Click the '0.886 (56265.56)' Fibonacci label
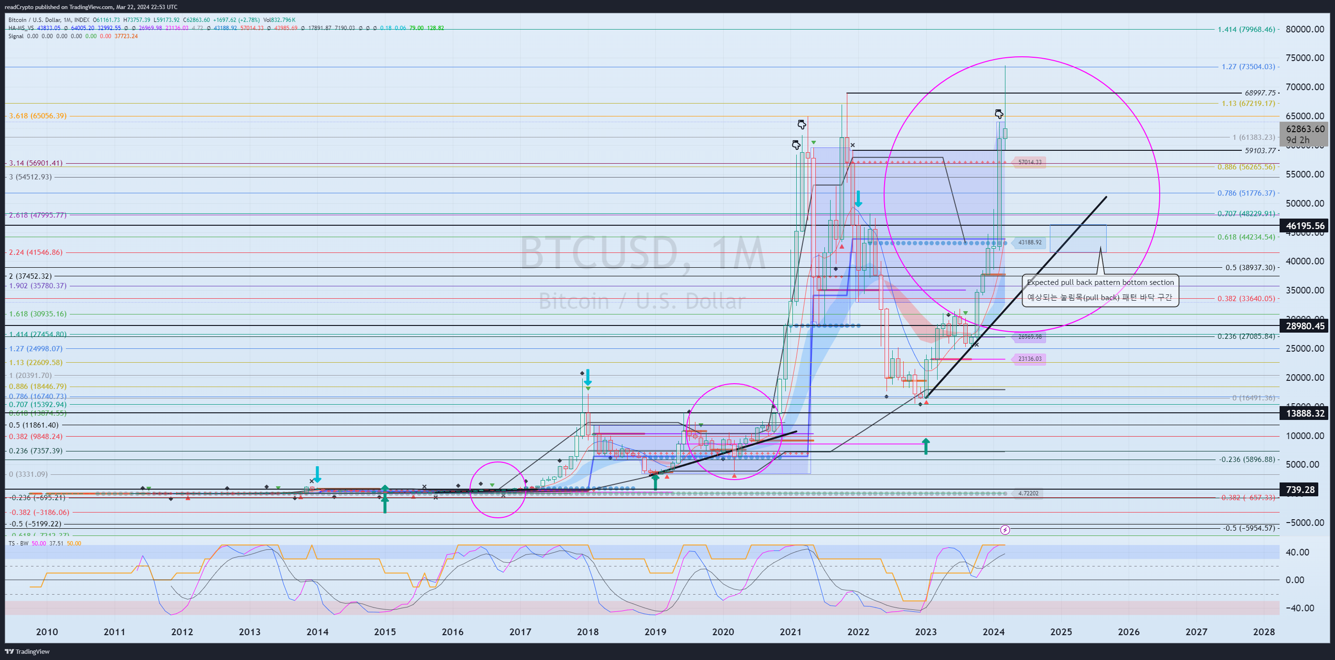Viewport: 1335px width, 660px height. 1246,167
